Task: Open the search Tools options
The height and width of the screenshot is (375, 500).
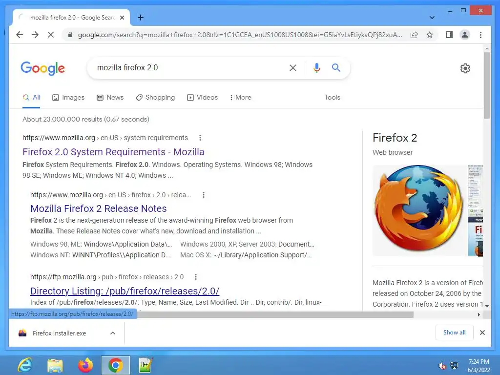Action: [332, 97]
